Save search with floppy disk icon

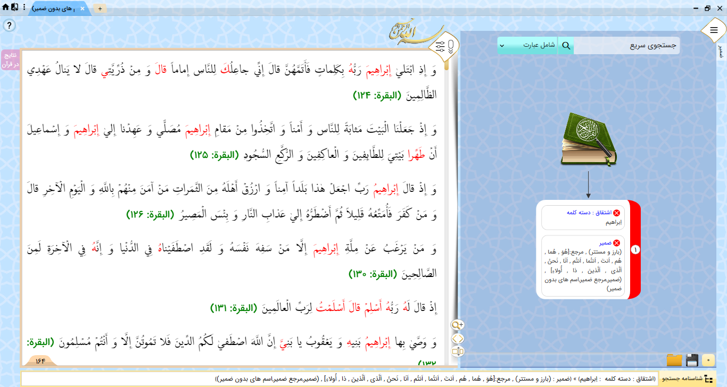click(x=692, y=360)
